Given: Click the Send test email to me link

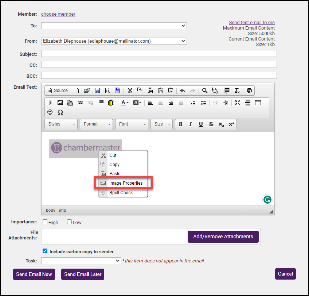Looking at the screenshot, I should tap(251, 23).
